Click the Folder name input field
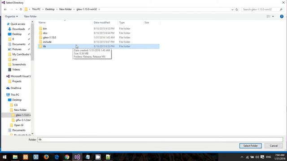Image resolution: width=287 pixels, height=161 pixels. (160, 140)
